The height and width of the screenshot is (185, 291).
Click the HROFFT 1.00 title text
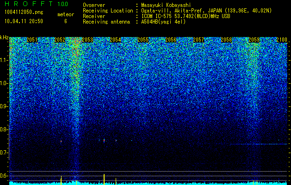coord(37,4)
